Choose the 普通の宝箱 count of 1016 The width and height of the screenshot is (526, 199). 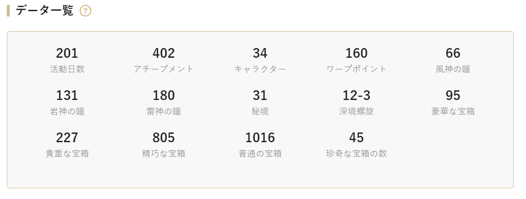(x=260, y=144)
